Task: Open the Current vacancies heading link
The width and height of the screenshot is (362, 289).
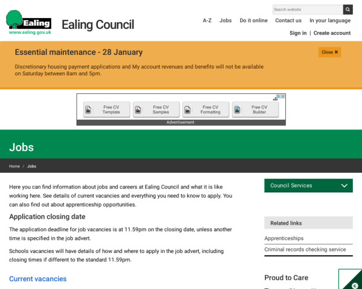Action: [x=38, y=279]
